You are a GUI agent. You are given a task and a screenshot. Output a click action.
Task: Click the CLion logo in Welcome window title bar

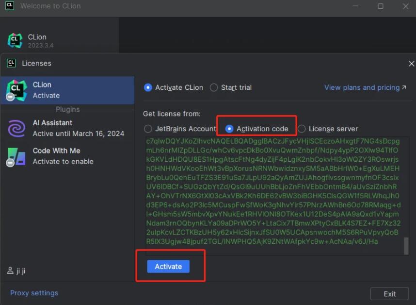[x=10, y=5]
